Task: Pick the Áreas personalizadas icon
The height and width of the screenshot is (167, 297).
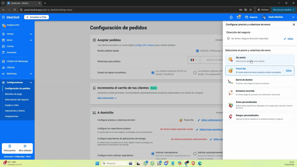Action: (x=231, y=105)
